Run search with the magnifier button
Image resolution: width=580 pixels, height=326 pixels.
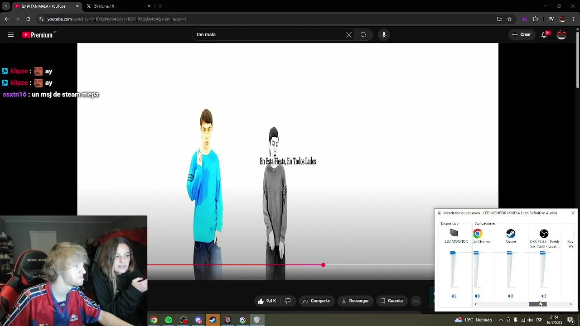coord(363,35)
